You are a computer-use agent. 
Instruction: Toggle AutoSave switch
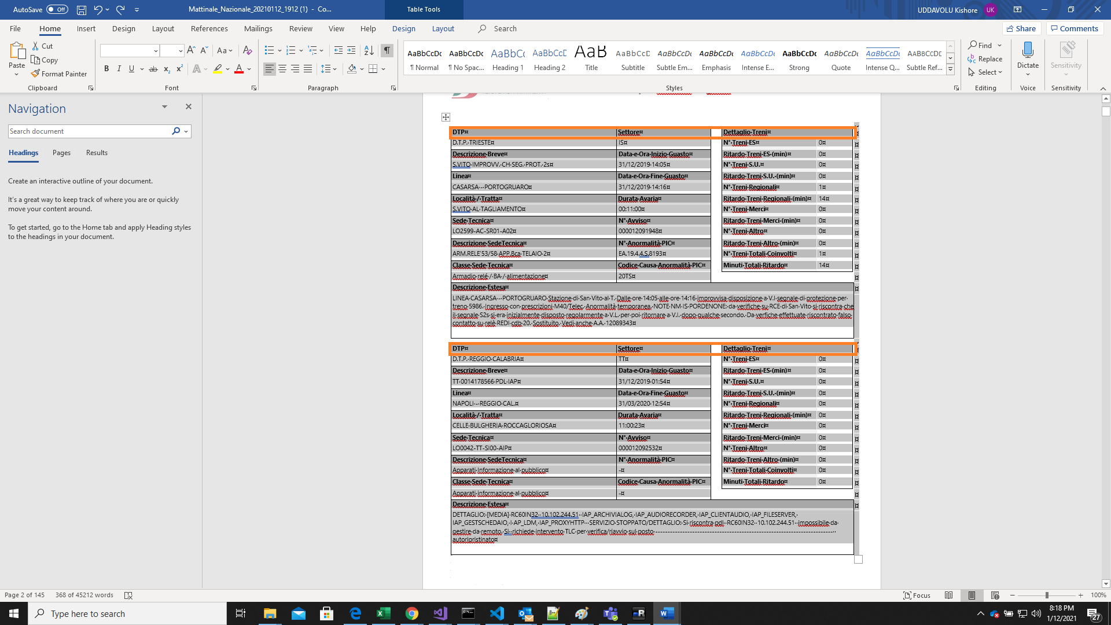pos(57,9)
